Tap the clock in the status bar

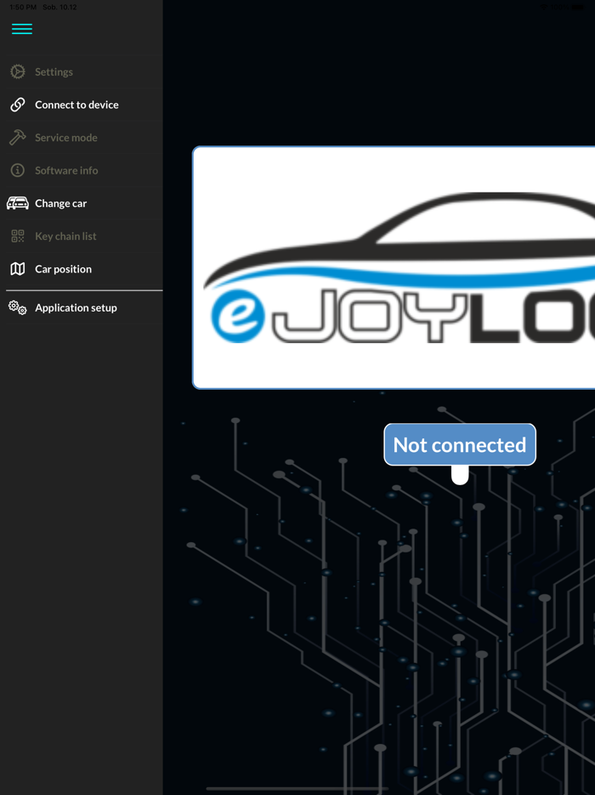click(x=23, y=7)
